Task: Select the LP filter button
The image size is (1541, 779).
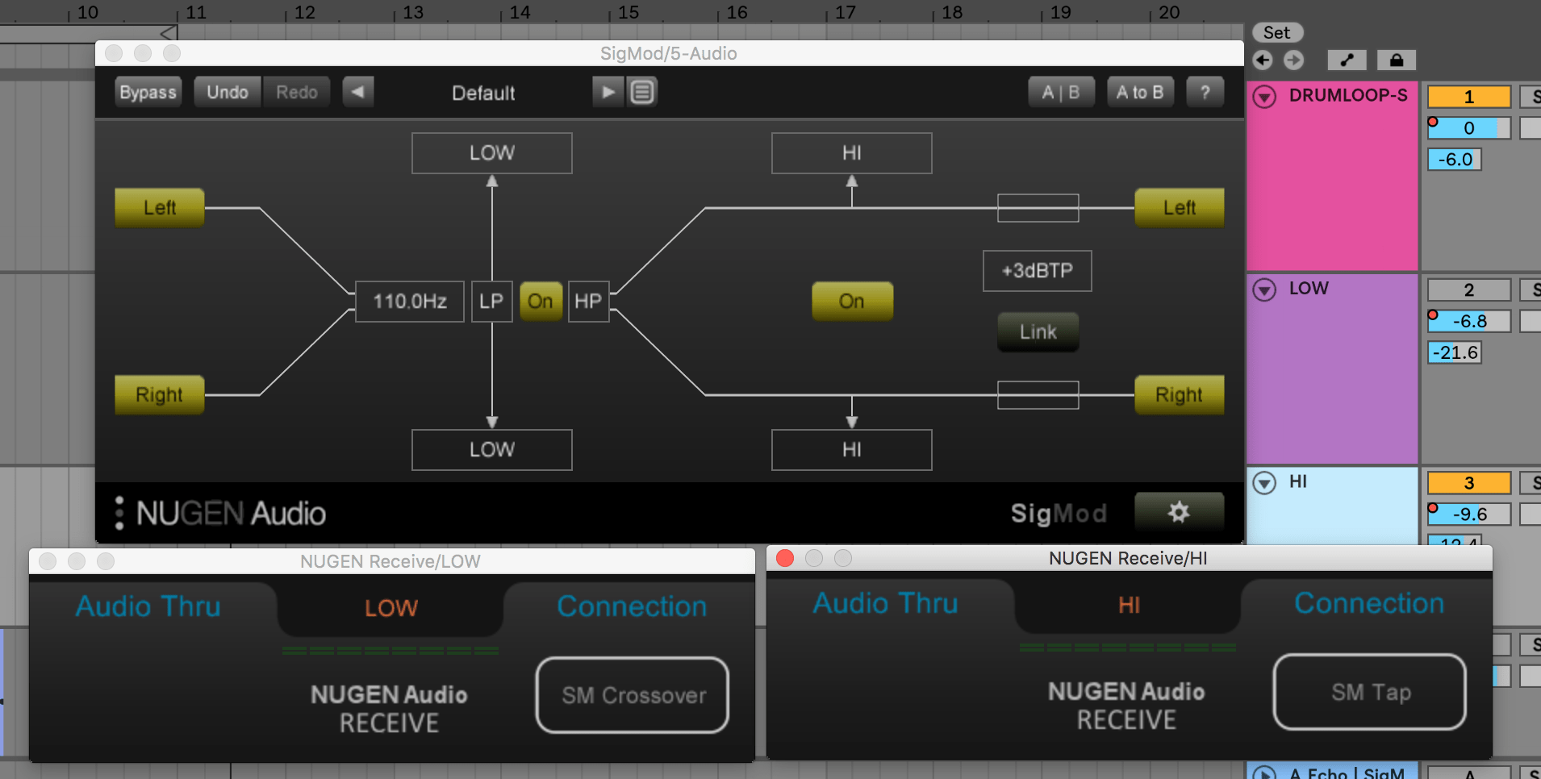Action: 491,302
